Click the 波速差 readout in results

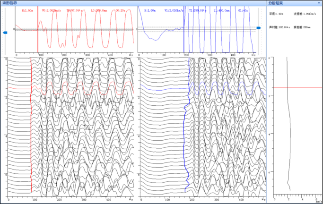coord(304,15)
